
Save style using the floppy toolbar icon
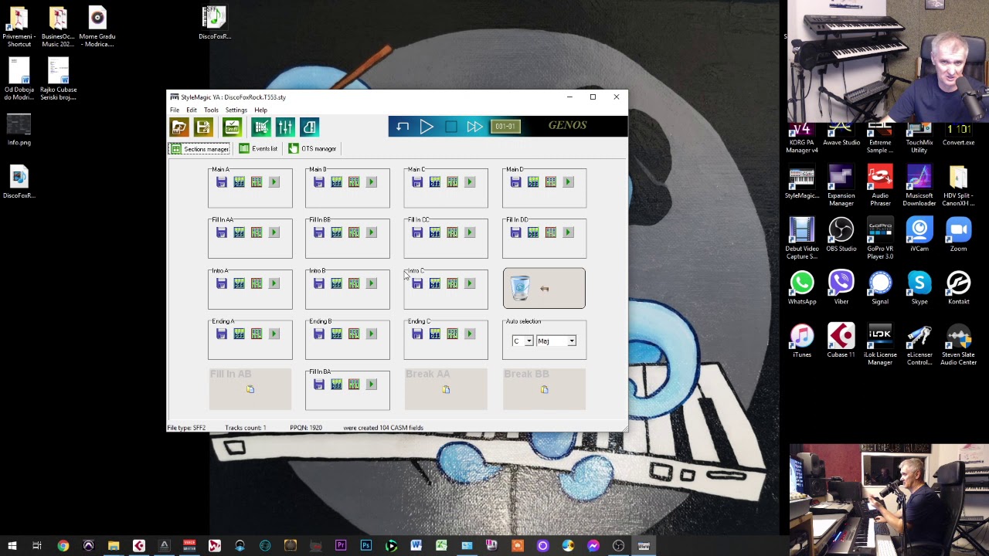click(203, 127)
